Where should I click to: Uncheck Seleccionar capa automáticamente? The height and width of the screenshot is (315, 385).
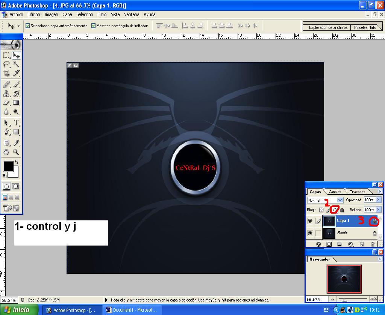[x=27, y=26]
